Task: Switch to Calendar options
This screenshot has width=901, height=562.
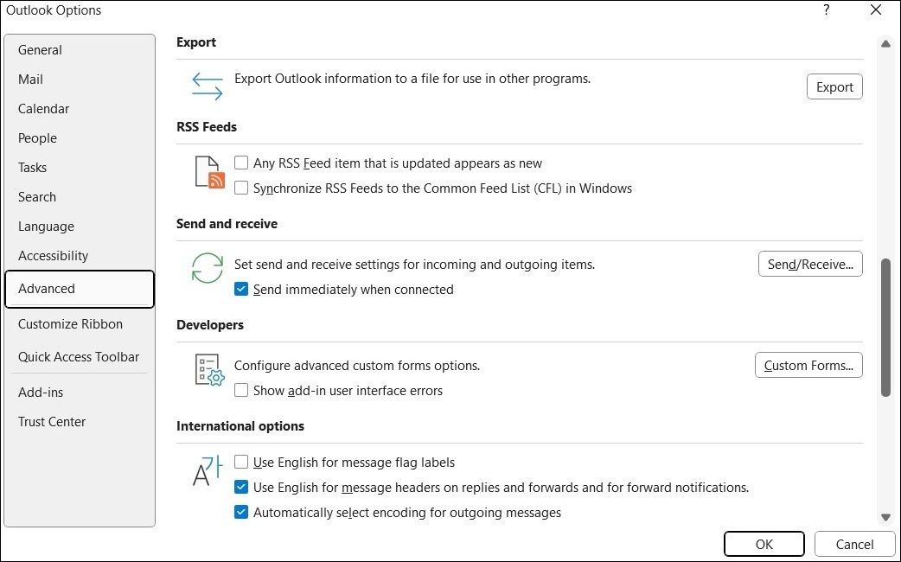Action: [80, 109]
